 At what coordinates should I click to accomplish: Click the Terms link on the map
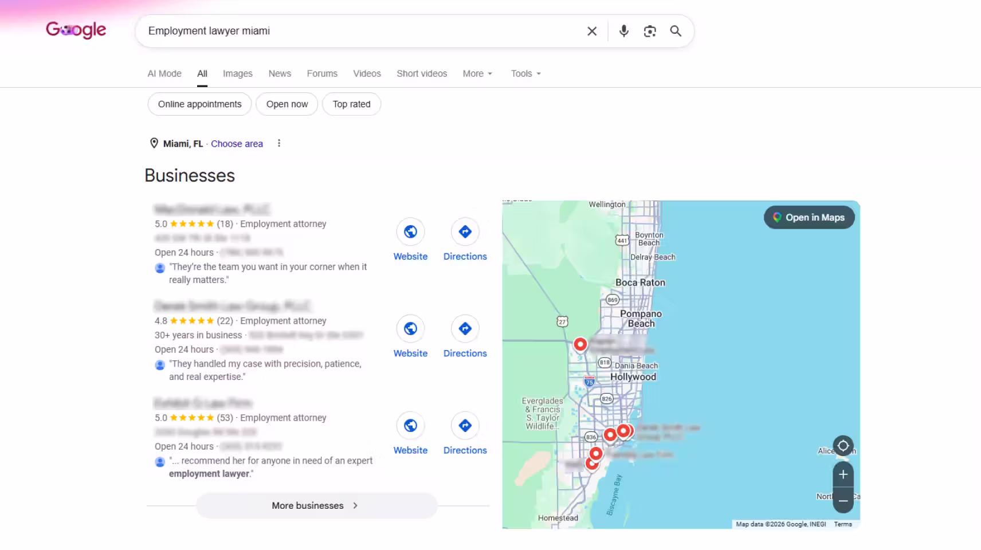(x=843, y=524)
